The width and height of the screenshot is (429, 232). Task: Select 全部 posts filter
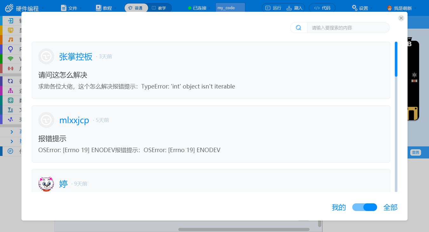coord(390,207)
